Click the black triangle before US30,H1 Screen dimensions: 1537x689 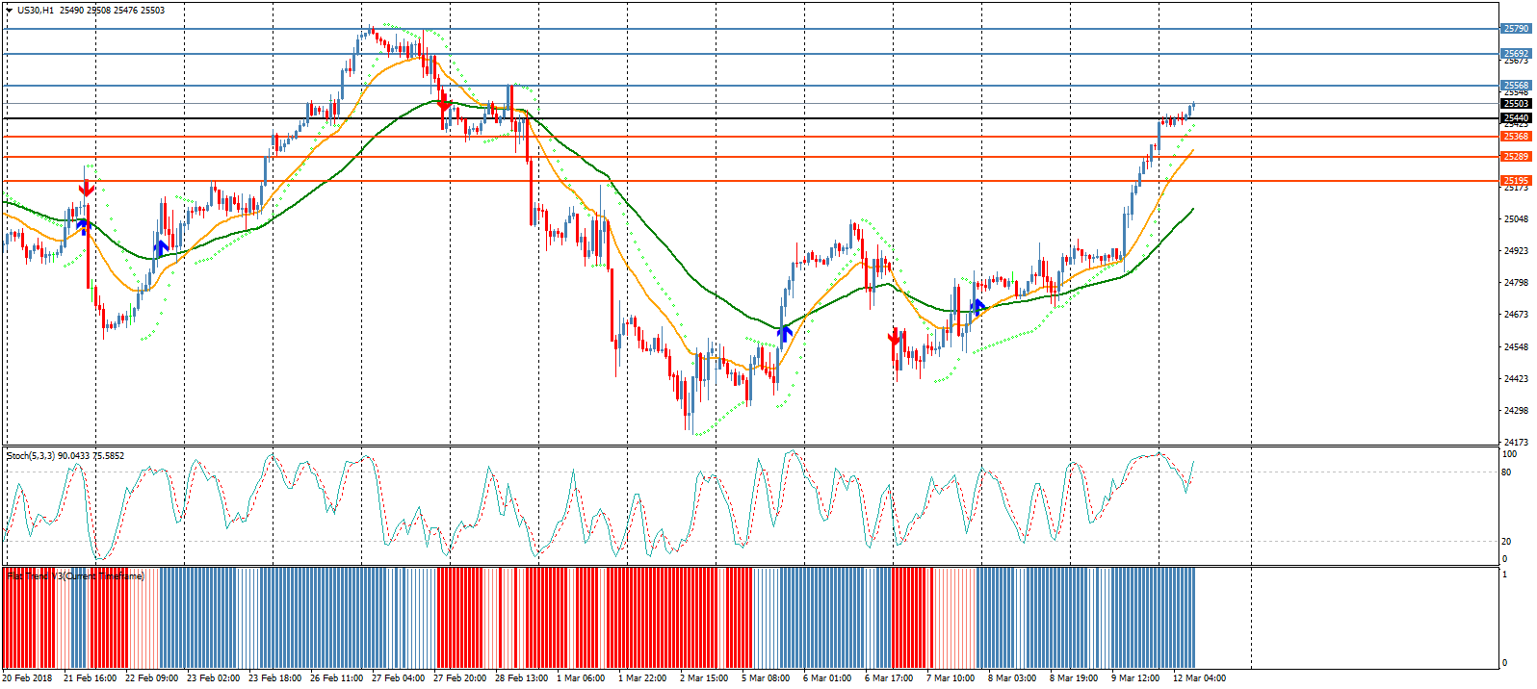click(10, 11)
